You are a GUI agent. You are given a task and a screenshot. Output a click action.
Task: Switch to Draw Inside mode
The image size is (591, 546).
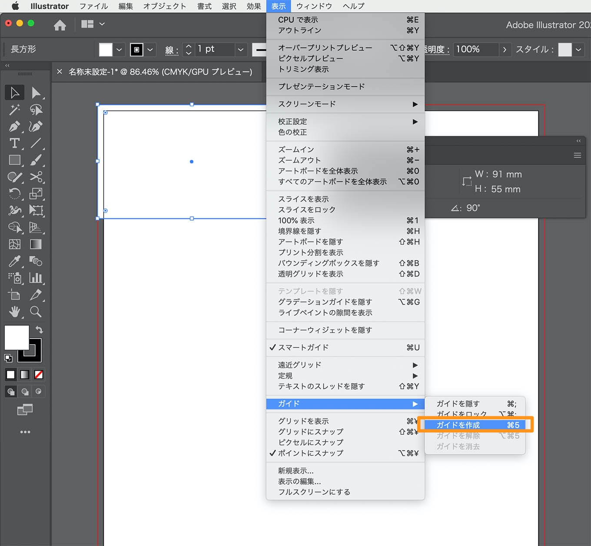click(39, 392)
